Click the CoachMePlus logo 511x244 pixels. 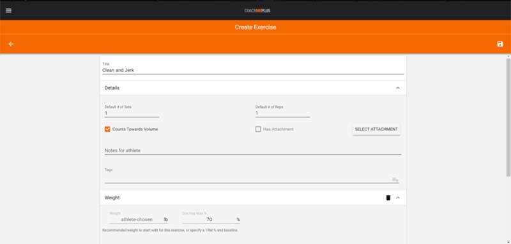tap(257, 10)
